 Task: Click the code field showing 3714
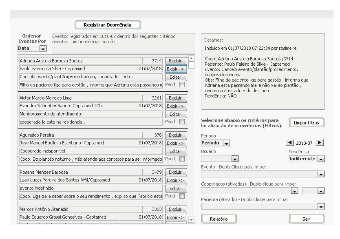coord(152,61)
